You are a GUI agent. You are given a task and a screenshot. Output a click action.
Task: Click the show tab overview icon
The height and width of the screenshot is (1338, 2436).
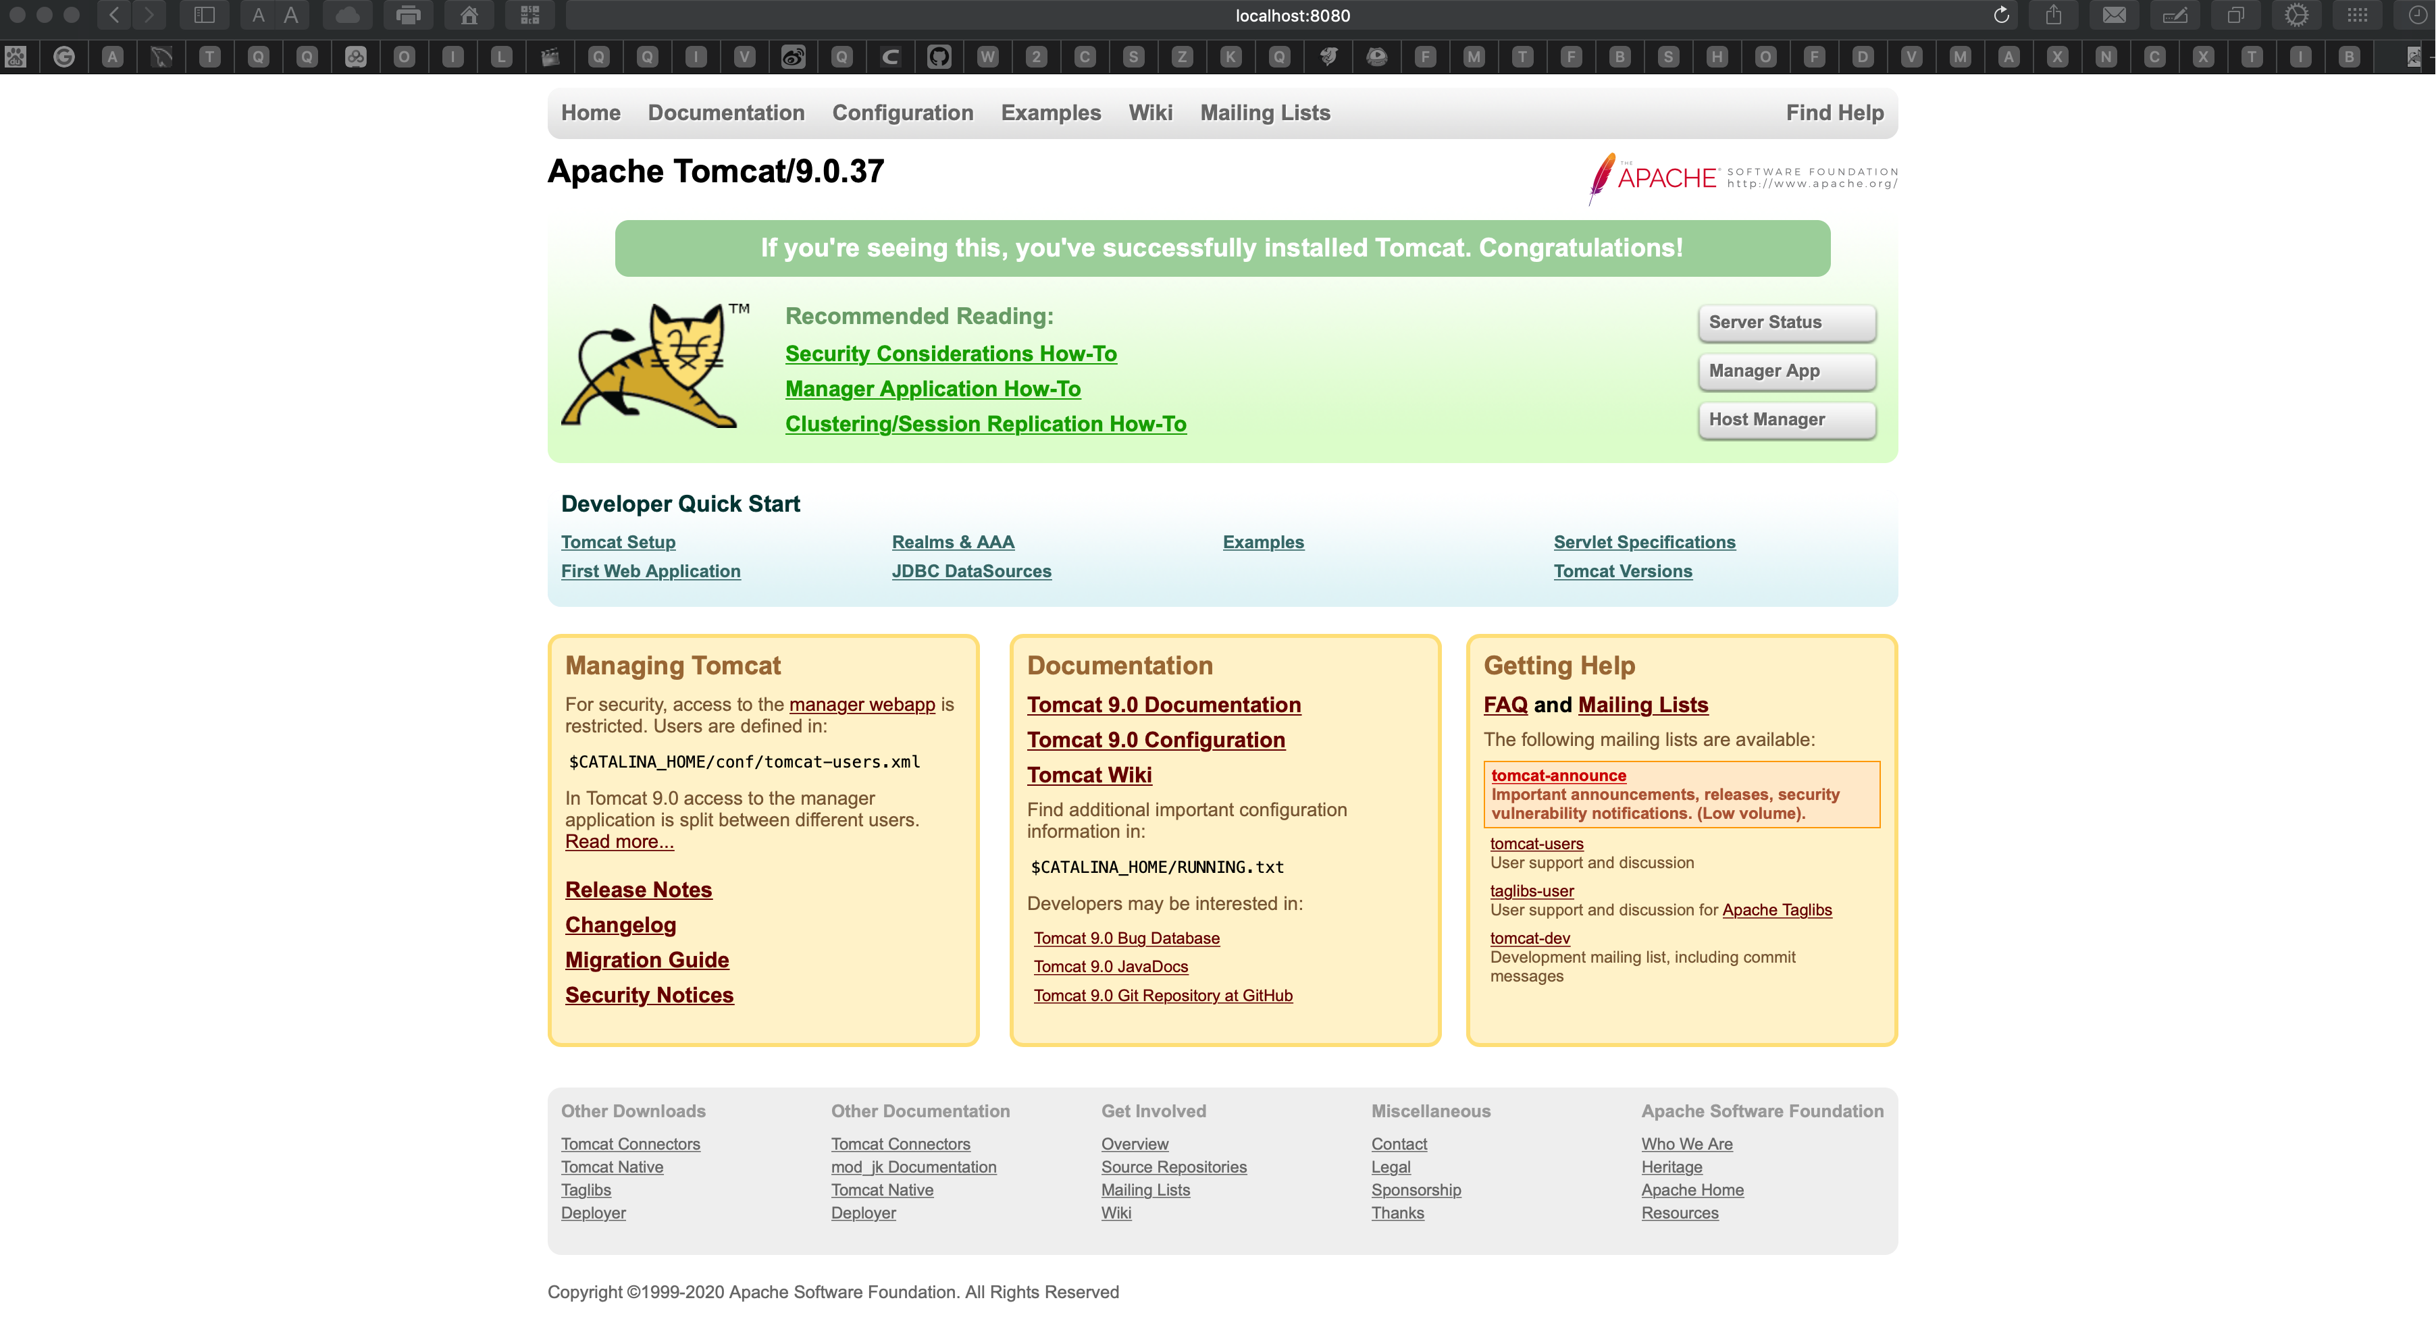(2235, 15)
